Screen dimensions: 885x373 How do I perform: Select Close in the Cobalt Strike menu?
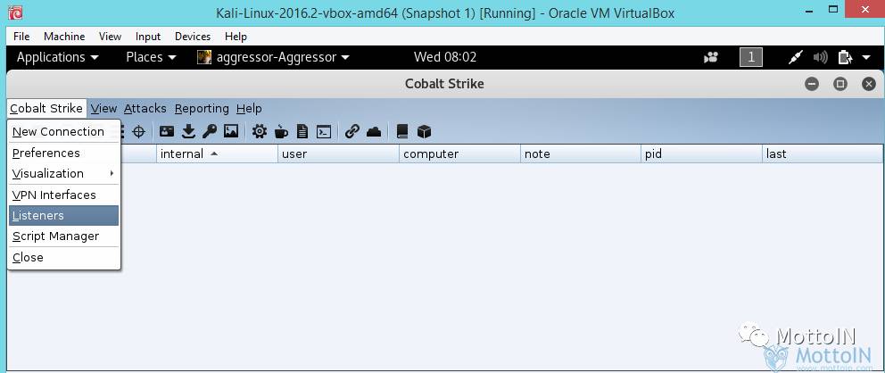[x=63, y=257]
